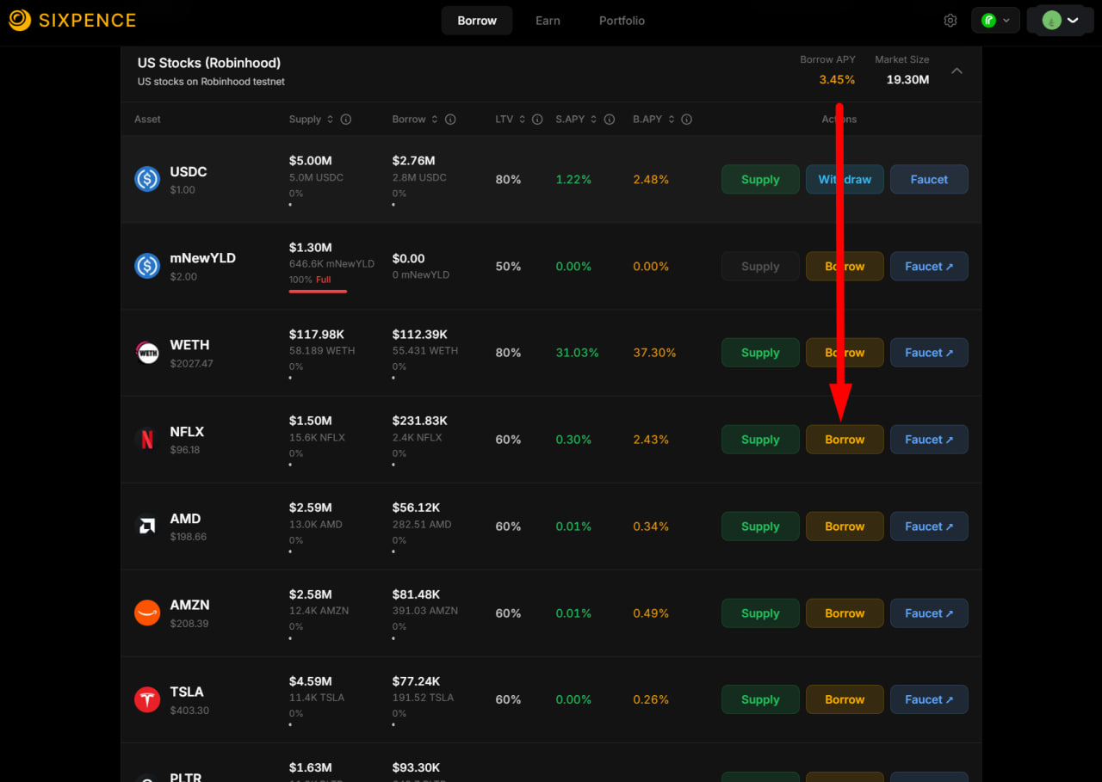The height and width of the screenshot is (782, 1102).
Task: Sort by S.APY column arrows
Action: click(x=594, y=120)
